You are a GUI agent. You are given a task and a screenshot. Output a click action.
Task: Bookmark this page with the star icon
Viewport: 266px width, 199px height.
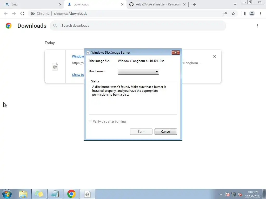click(x=233, y=13)
